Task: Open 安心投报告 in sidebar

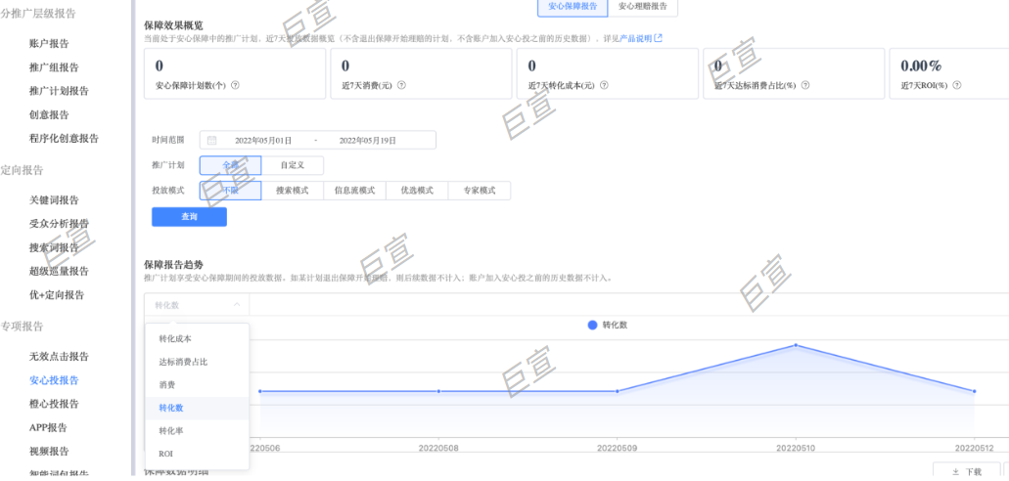Action: 54,380
